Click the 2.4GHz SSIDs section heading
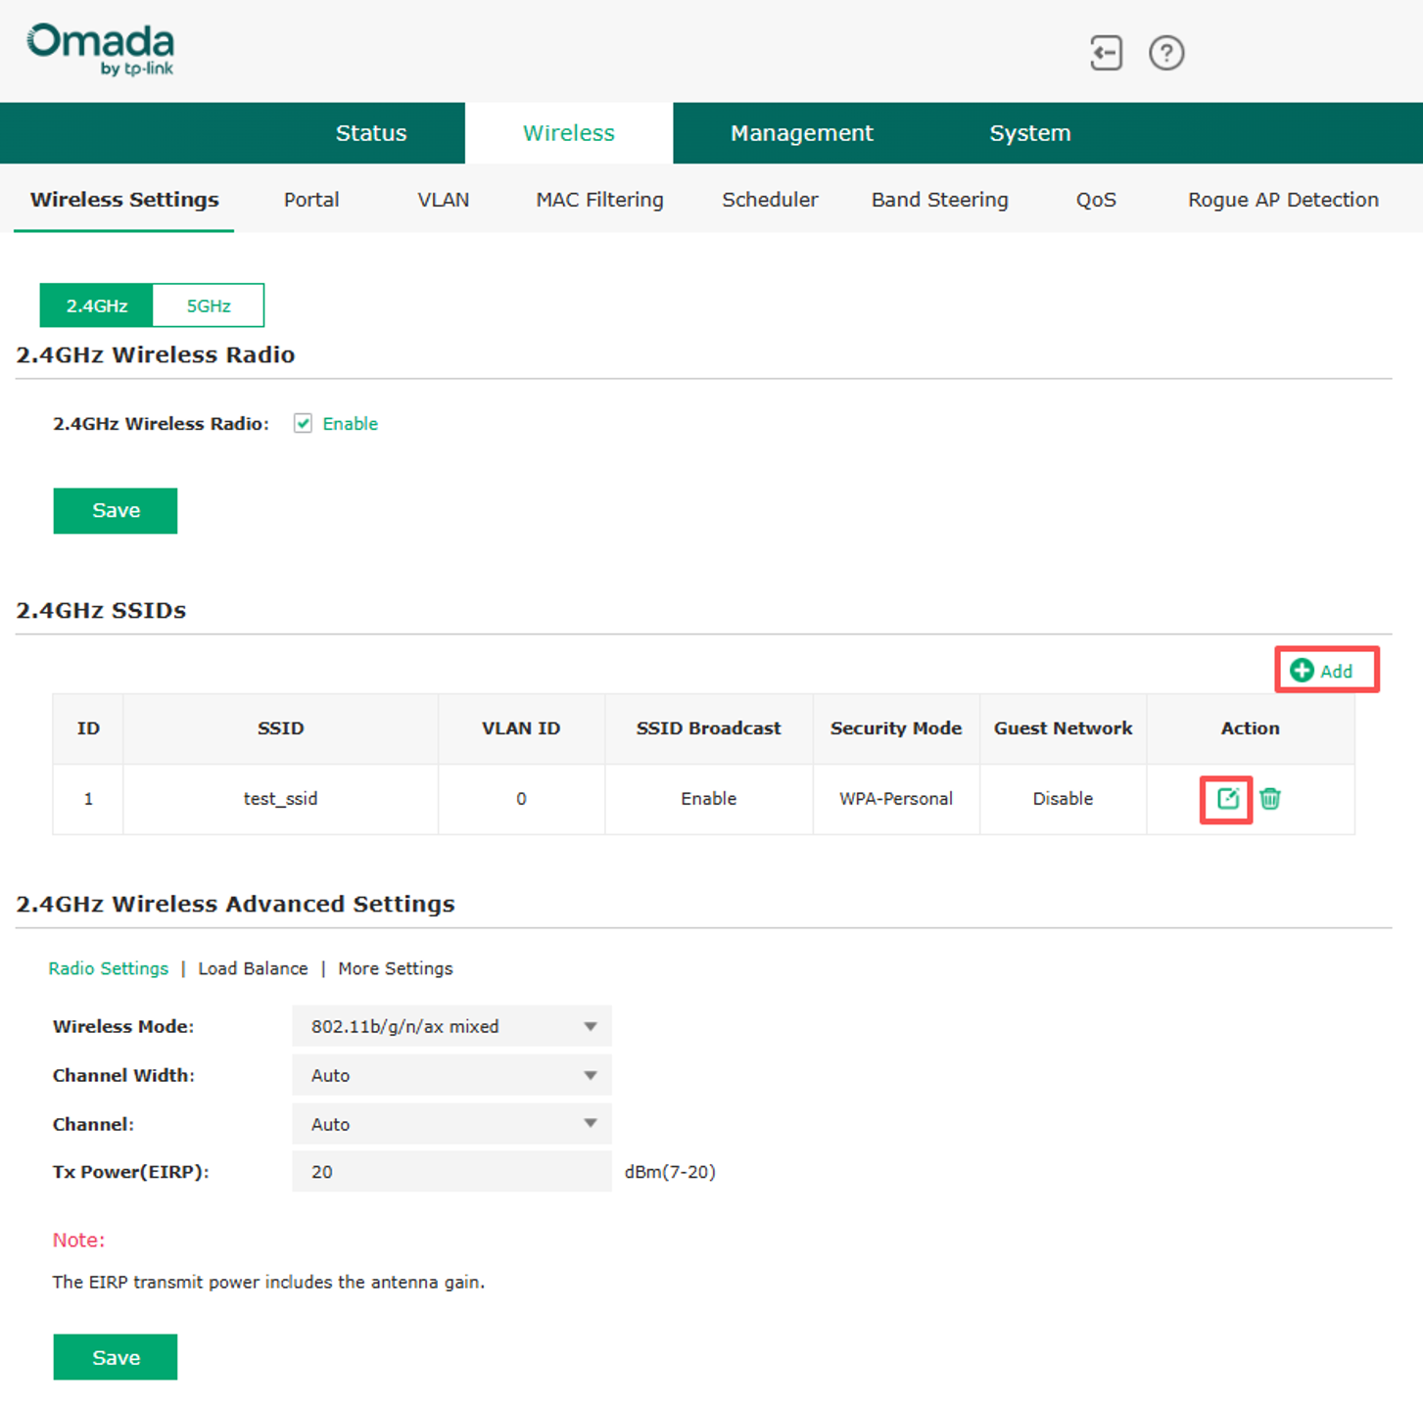The image size is (1423, 1406). point(101,611)
